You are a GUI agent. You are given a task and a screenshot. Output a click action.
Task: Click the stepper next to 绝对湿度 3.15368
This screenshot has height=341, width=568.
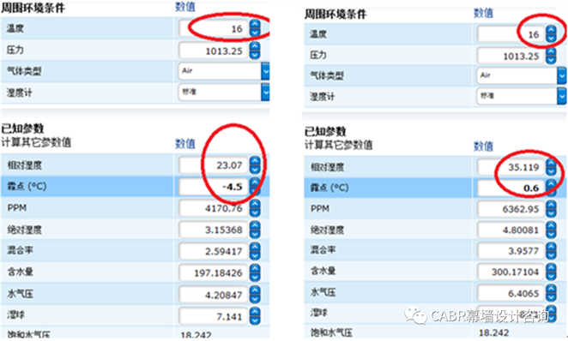255,230
